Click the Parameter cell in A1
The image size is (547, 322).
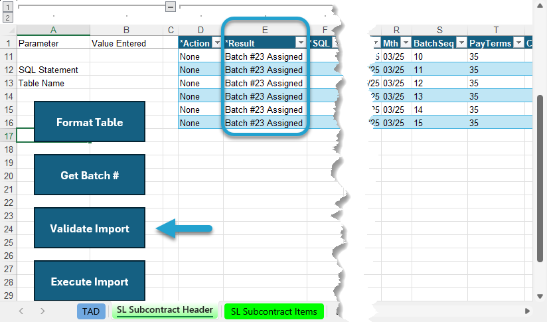pyautogui.click(x=53, y=43)
